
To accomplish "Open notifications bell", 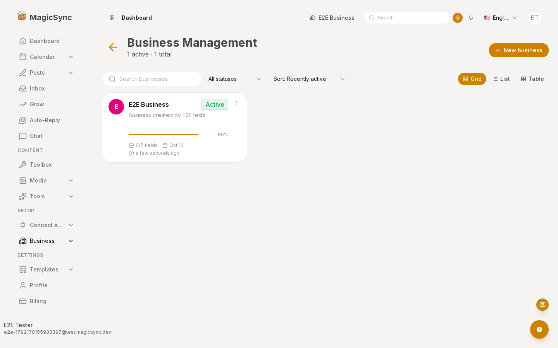I will coord(471,18).
